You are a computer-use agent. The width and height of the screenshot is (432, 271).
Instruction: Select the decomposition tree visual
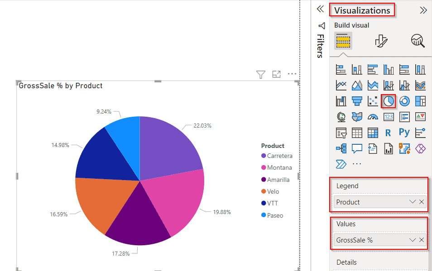341,148
